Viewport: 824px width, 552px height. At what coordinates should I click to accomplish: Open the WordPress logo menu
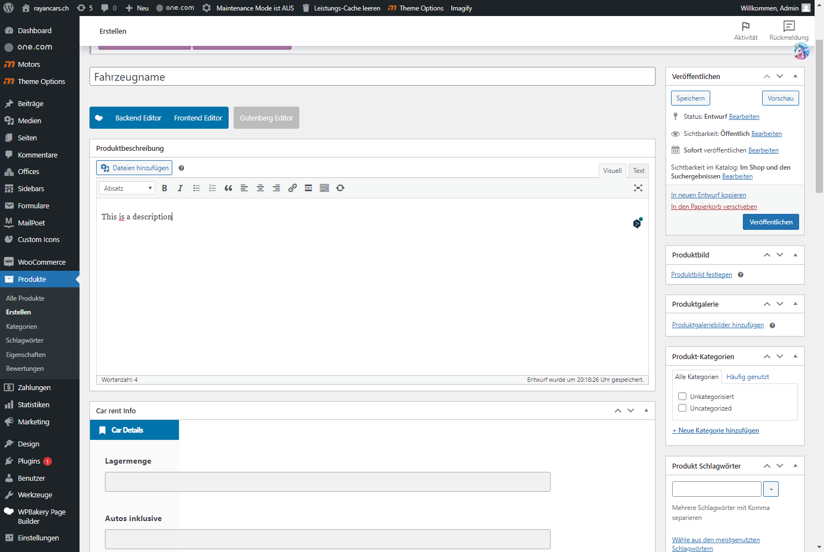pos(9,8)
